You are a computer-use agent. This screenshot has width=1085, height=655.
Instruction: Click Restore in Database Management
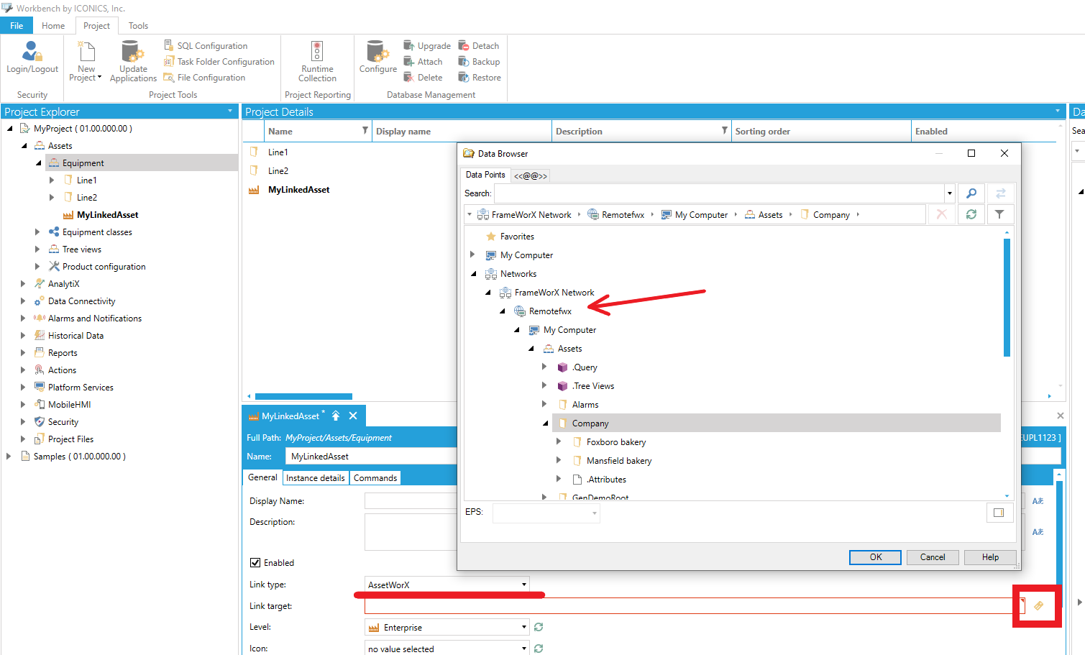(x=480, y=77)
